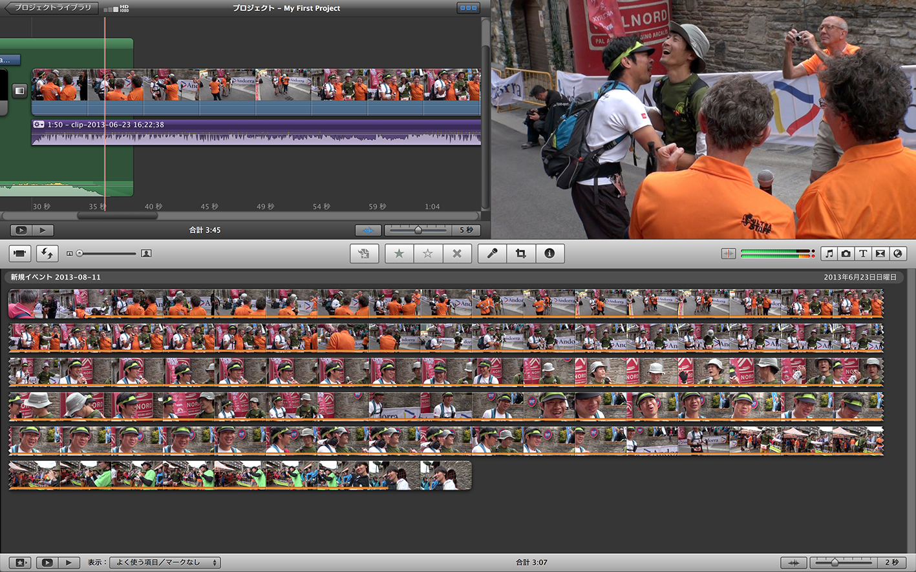Open the inspector info button
Image resolution: width=916 pixels, height=572 pixels.
(x=549, y=254)
